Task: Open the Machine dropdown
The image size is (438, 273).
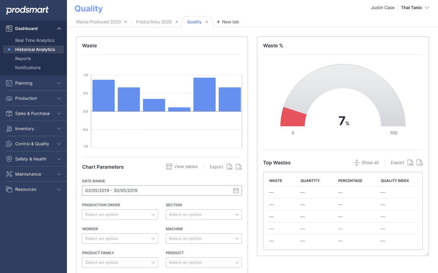Action: coord(204,238)
